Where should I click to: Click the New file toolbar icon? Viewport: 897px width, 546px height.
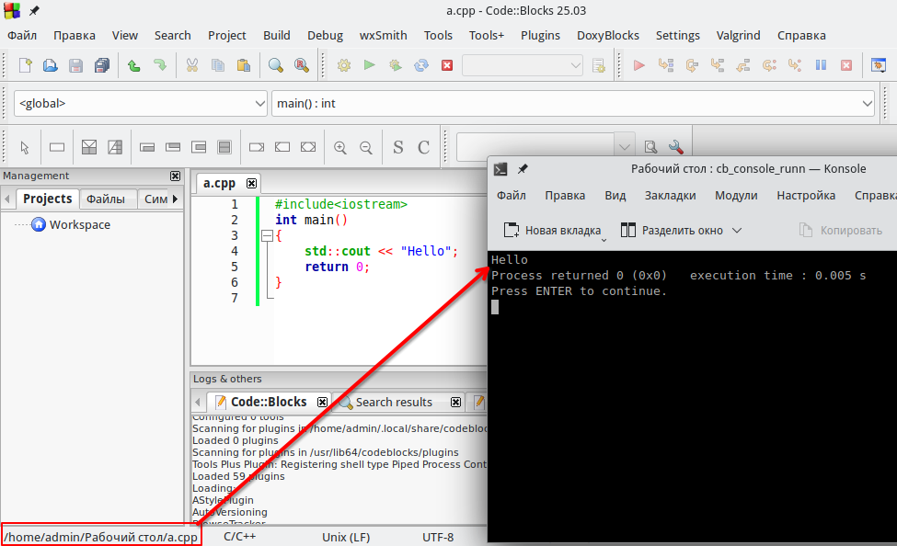pos(26,65)
